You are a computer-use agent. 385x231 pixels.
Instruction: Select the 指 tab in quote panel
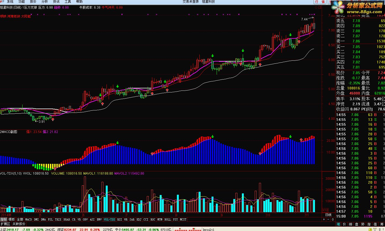[x=369, y=224]
